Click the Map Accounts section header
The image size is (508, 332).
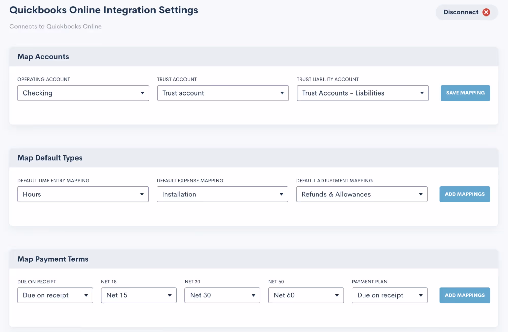pyautogui.click(x=43, y=57)
